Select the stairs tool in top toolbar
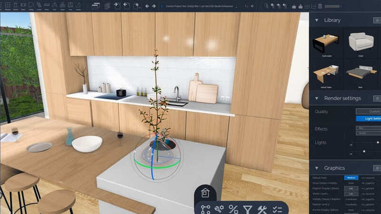Image resolution: width=381 pixels, height=214 pixels. pyautogui.click(x=39, y=5)
